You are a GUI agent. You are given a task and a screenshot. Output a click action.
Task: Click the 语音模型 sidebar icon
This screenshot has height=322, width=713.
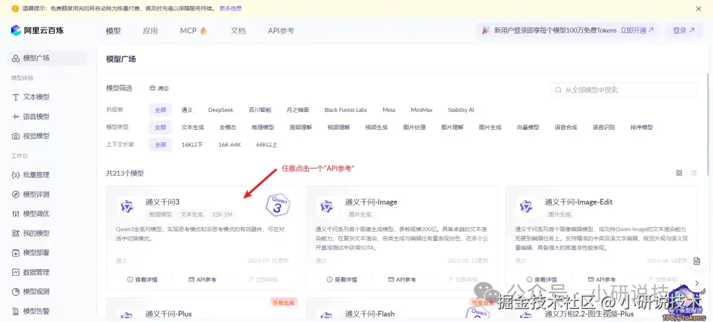point(15,117)
